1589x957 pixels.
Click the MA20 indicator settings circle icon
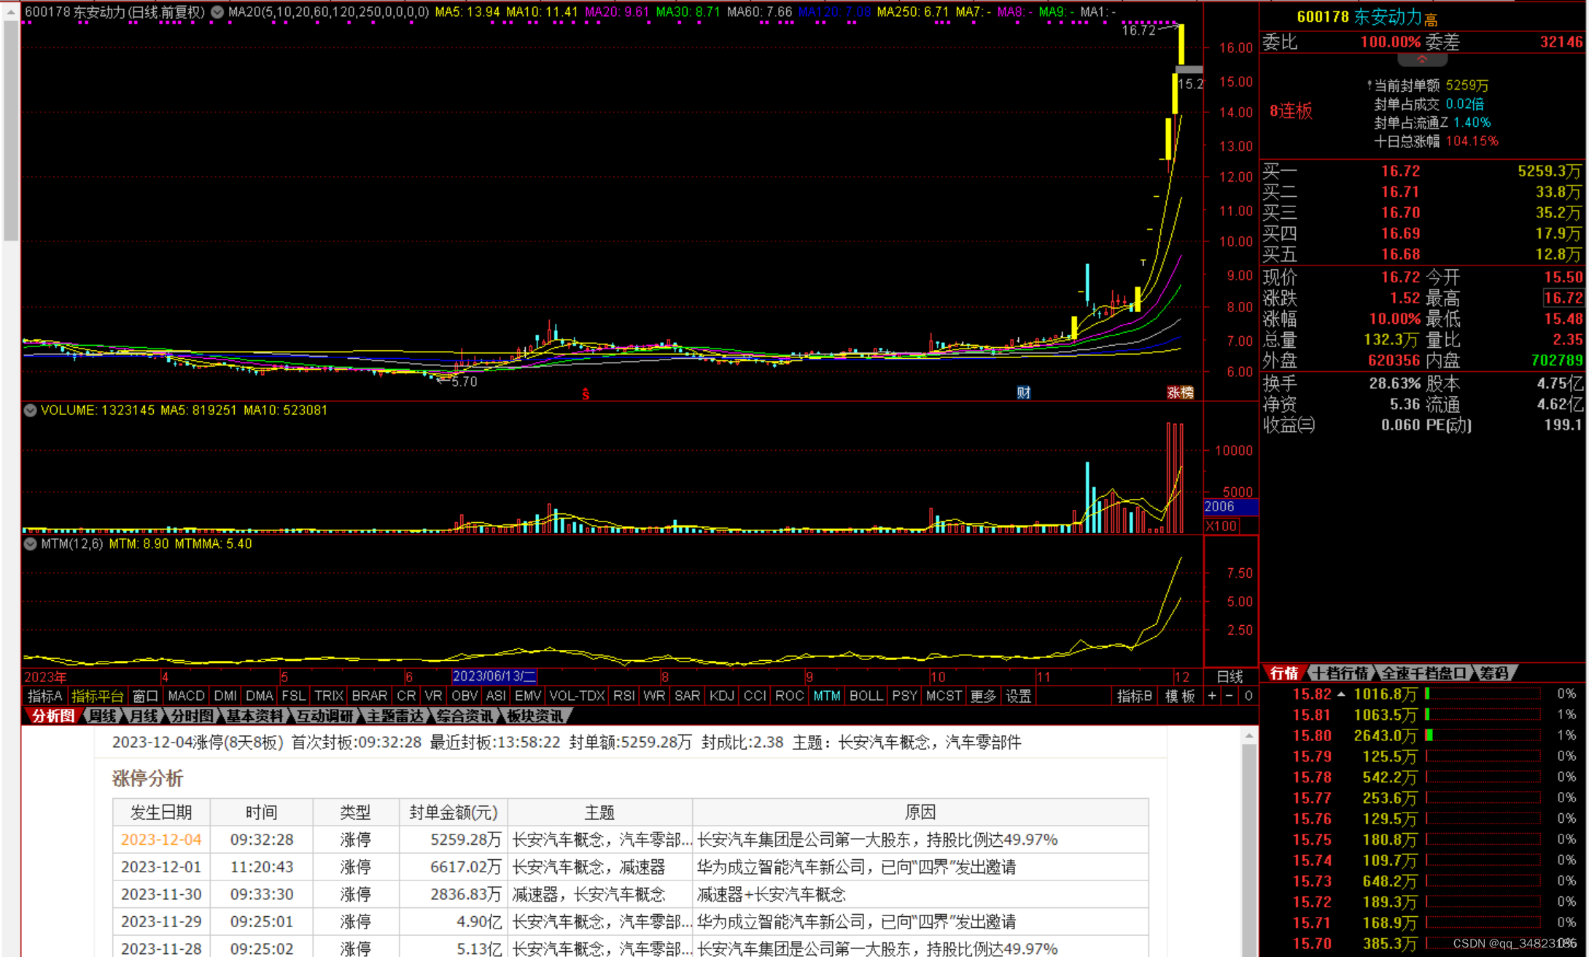[217, 12]
